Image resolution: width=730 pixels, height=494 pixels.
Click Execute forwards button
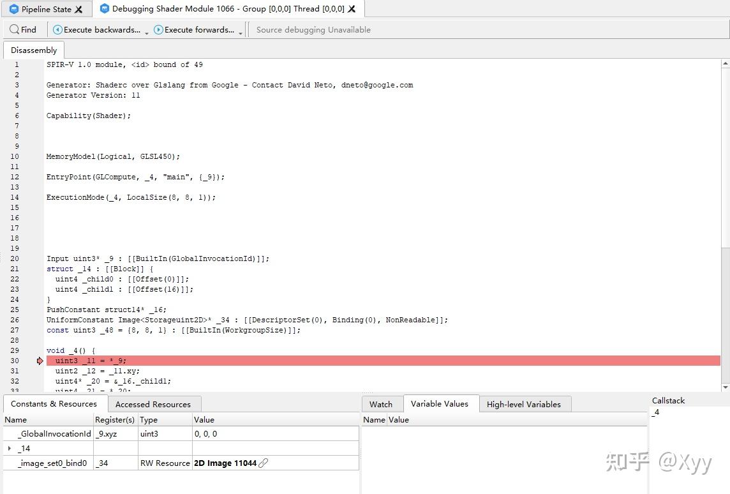pyautogui.click(x=194, y=30)
